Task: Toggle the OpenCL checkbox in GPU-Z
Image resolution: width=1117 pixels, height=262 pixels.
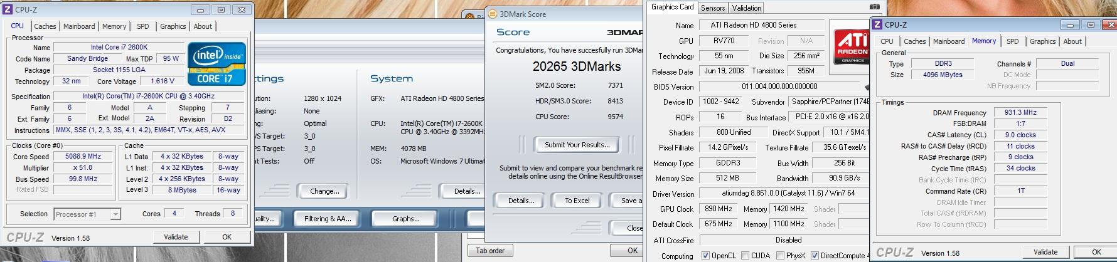Action: [705, 256]
